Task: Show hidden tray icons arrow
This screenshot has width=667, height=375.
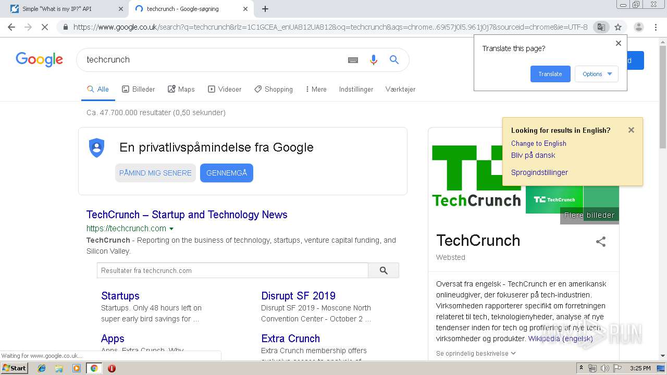Action: point(581,368)
